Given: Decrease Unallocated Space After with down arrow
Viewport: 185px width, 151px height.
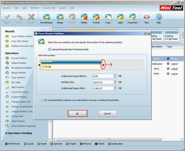Looking at the screenshot, I should [115, 89].
